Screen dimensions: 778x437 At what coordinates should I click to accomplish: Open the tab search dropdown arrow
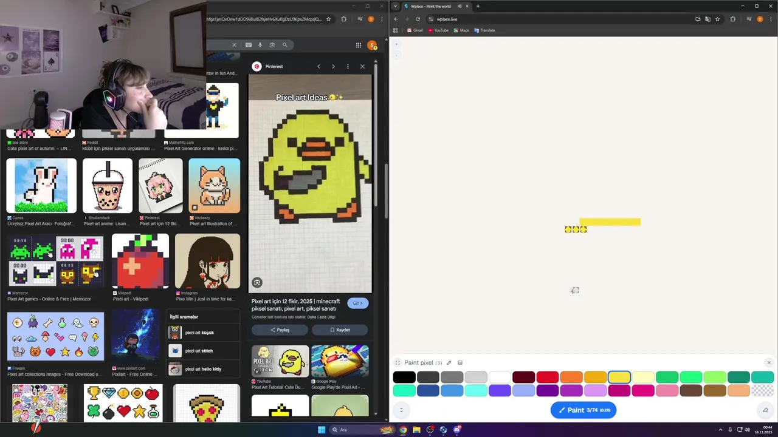[x=396, y=6]
